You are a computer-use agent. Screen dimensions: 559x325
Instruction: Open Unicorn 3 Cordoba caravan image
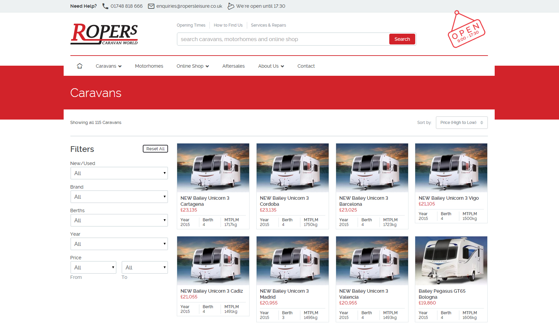click(x=293, y=168)
